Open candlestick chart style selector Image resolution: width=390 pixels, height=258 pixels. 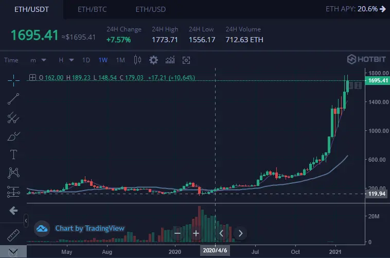[x=137, y=60]
